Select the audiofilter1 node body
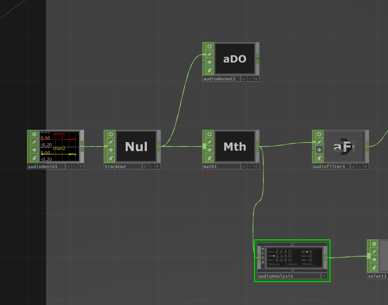The image size is (388, 305). [x=344, y=147]
